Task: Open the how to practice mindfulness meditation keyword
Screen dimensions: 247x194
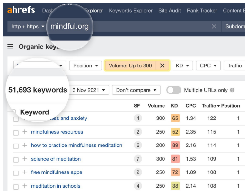Action: point(76,145)
